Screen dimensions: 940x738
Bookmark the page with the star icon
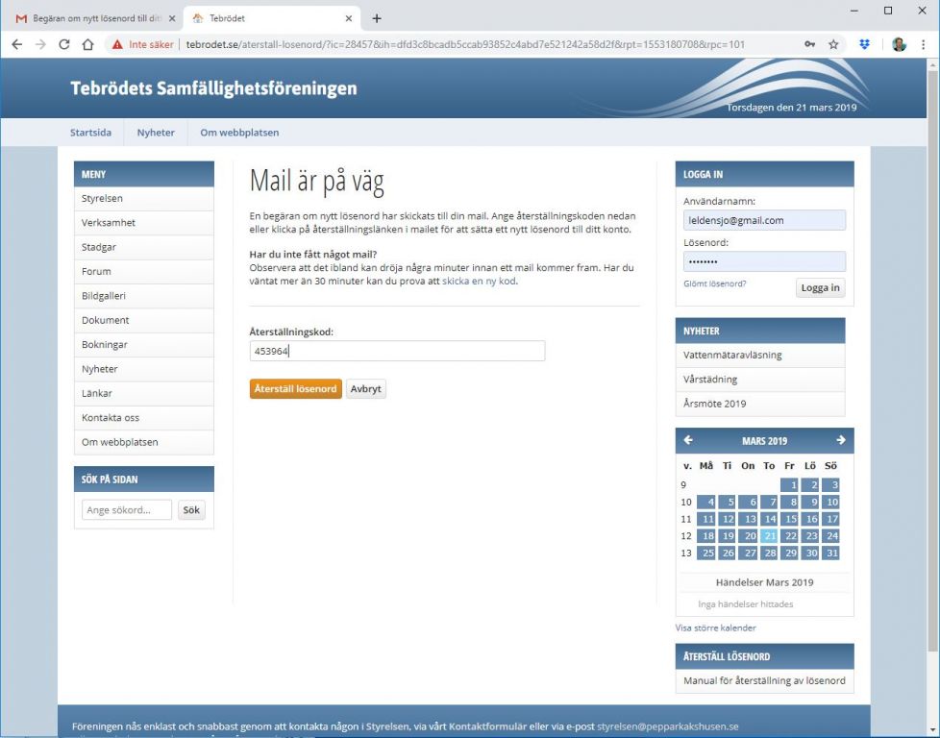[x=833, y=44]
